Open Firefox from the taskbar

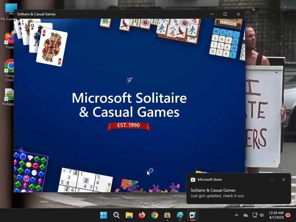142,215
